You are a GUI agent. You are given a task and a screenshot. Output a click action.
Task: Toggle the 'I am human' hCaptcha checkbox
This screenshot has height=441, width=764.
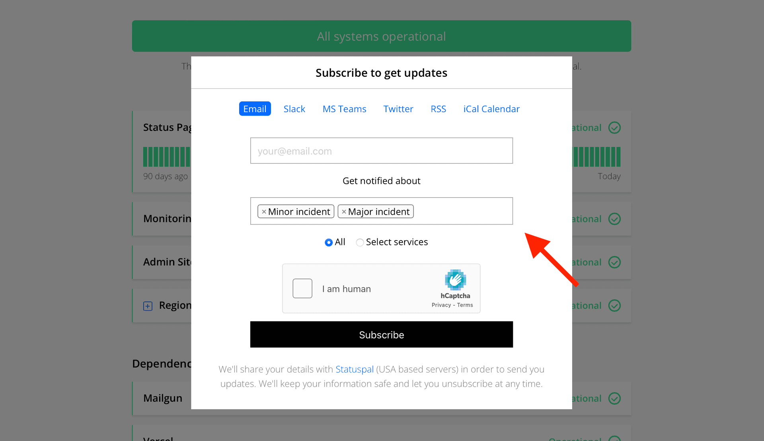click(303, 288)
